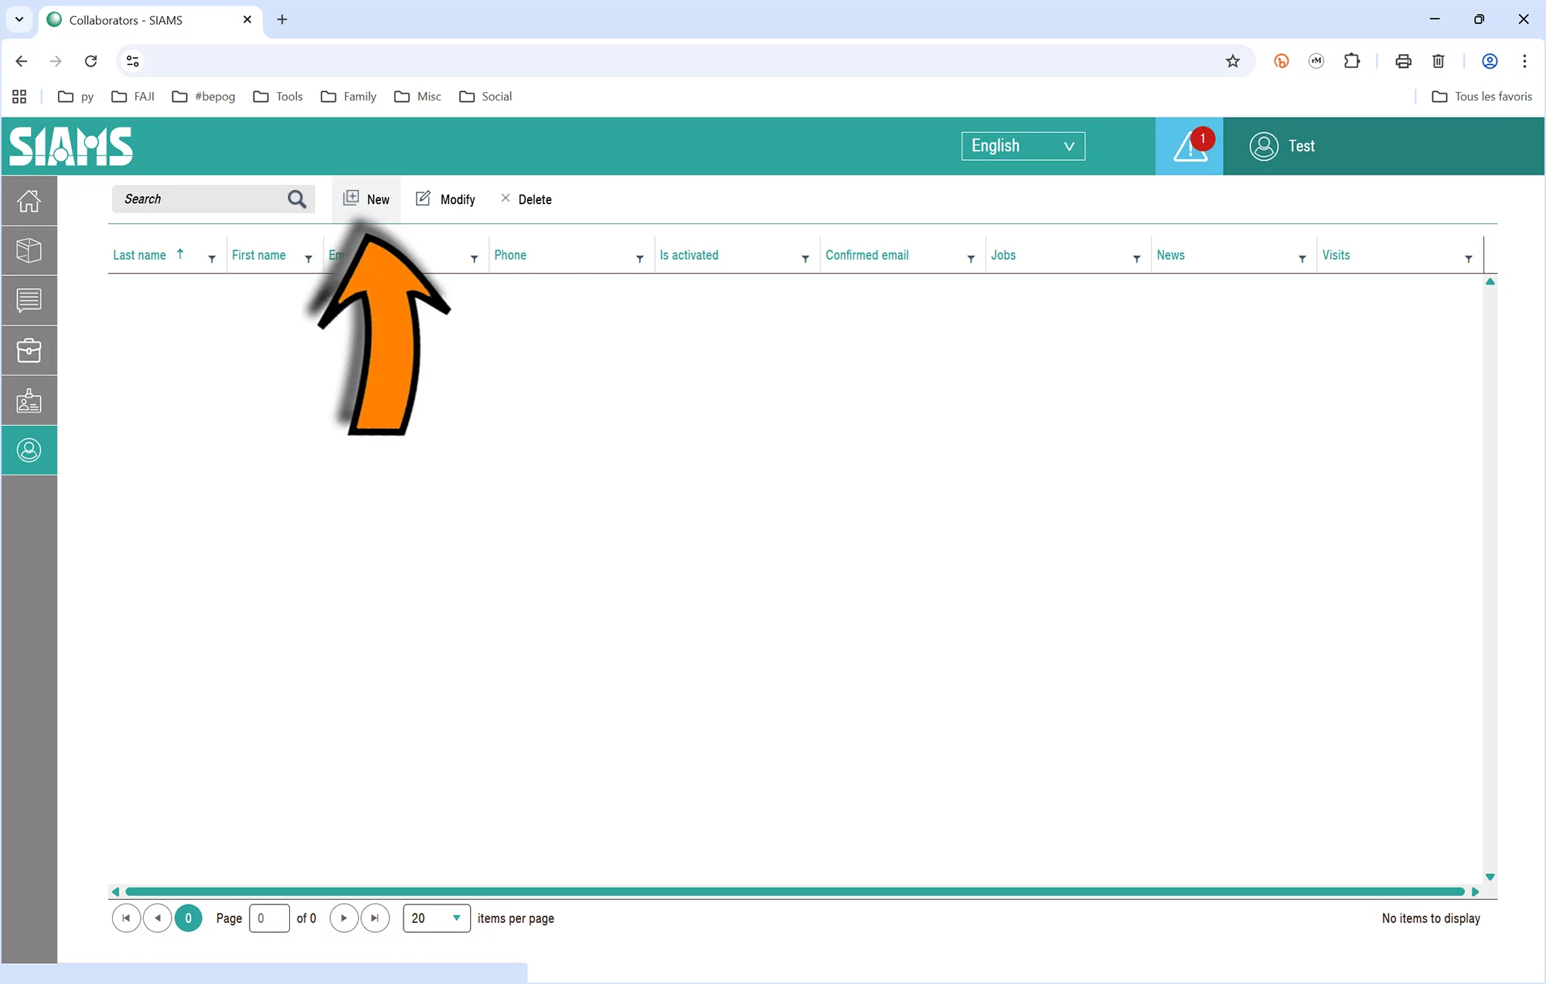
Task: Expand the items per page dropdown
Action: [437, 918]
